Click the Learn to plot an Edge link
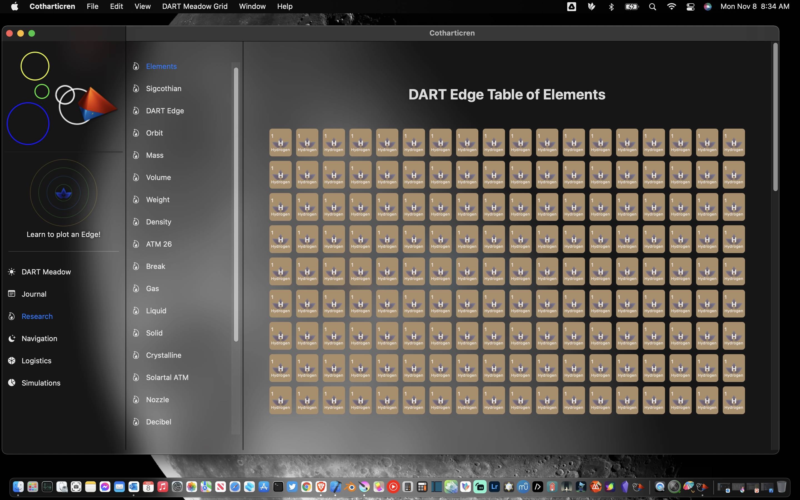 coord(63,234)
